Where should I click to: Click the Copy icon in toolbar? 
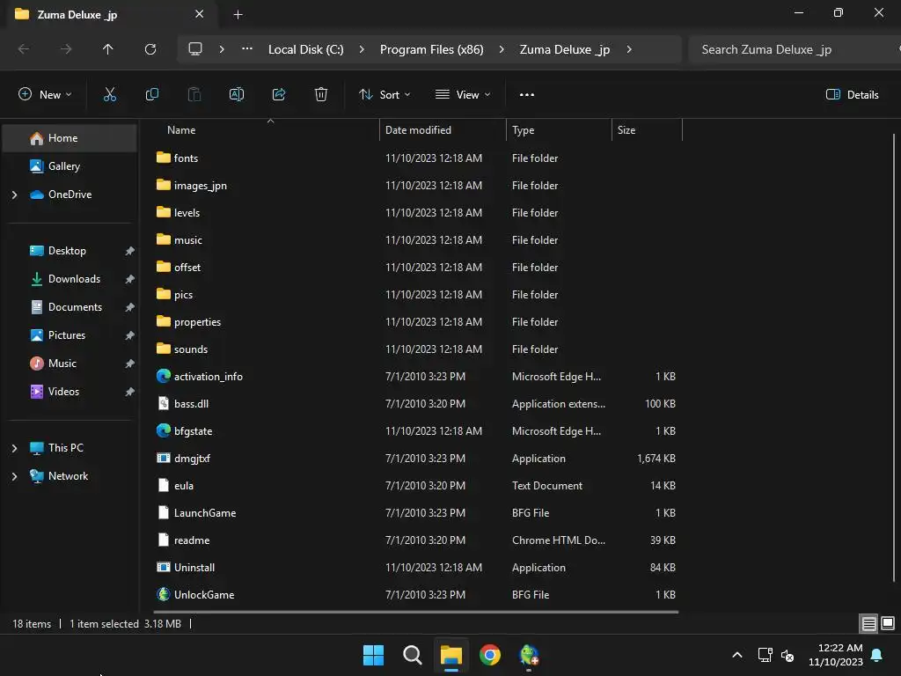pos(151,95)
